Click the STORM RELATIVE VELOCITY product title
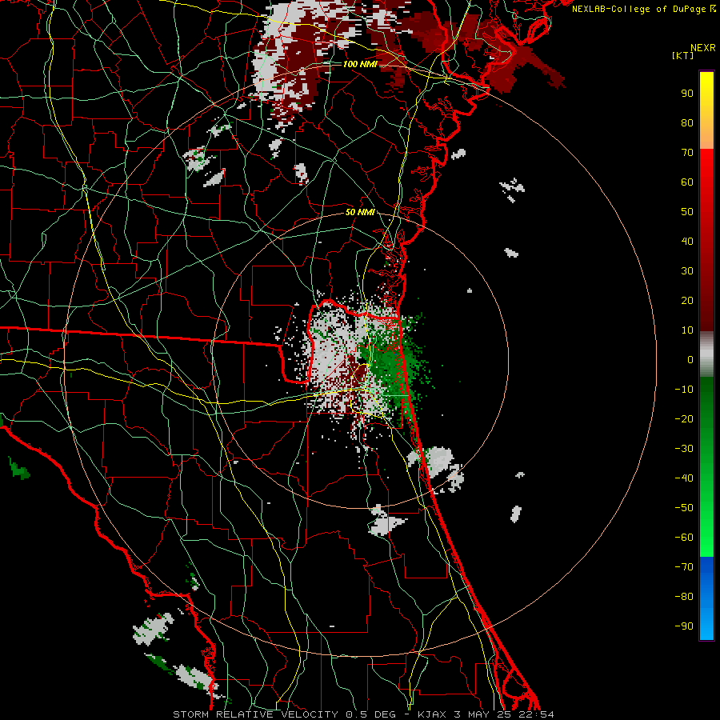 [x=256, y=714]
